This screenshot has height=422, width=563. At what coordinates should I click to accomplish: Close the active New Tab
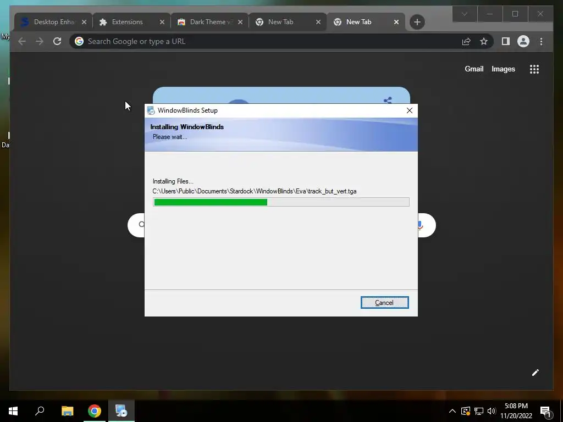(396, 22)
